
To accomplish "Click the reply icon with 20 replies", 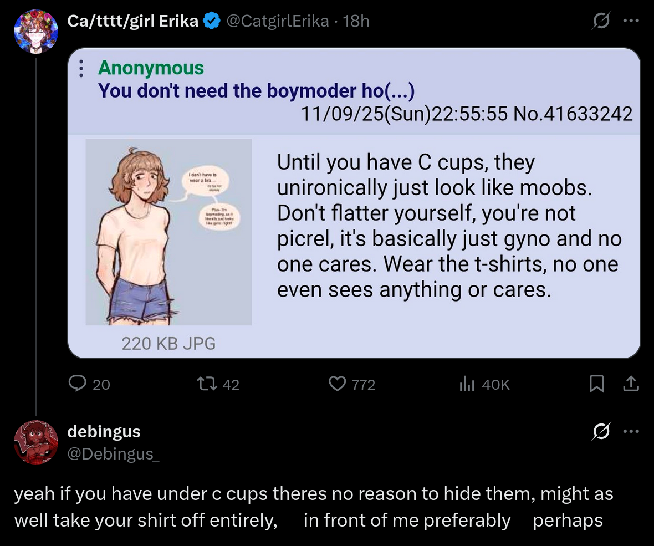I will coord(78,384).
